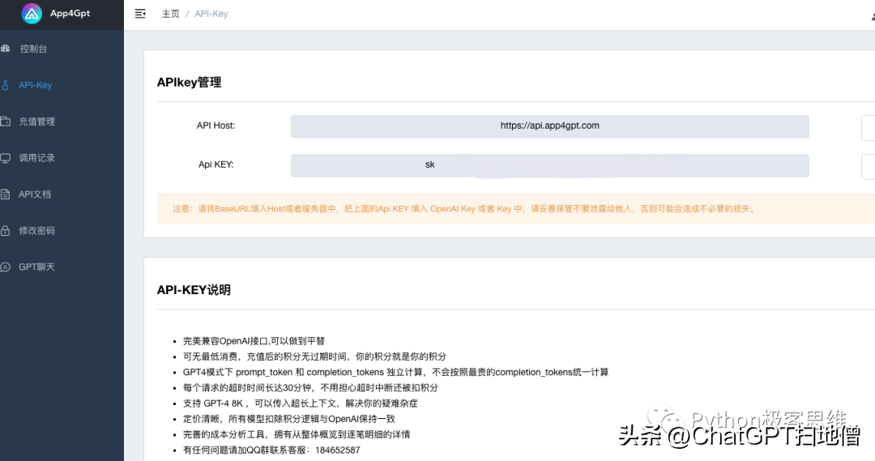Click the bullet 完美兼容OpenAI接口
Viewport: 875px width, 461px height.
coord(254,341)
